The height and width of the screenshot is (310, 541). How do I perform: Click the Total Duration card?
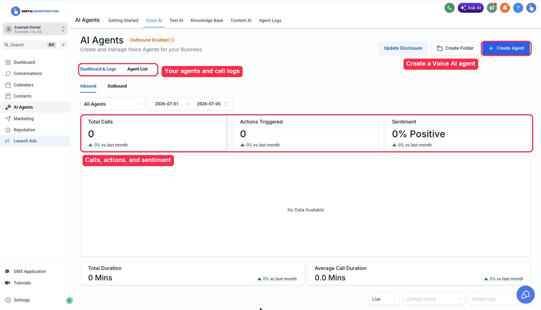click(x=192, y=273)
